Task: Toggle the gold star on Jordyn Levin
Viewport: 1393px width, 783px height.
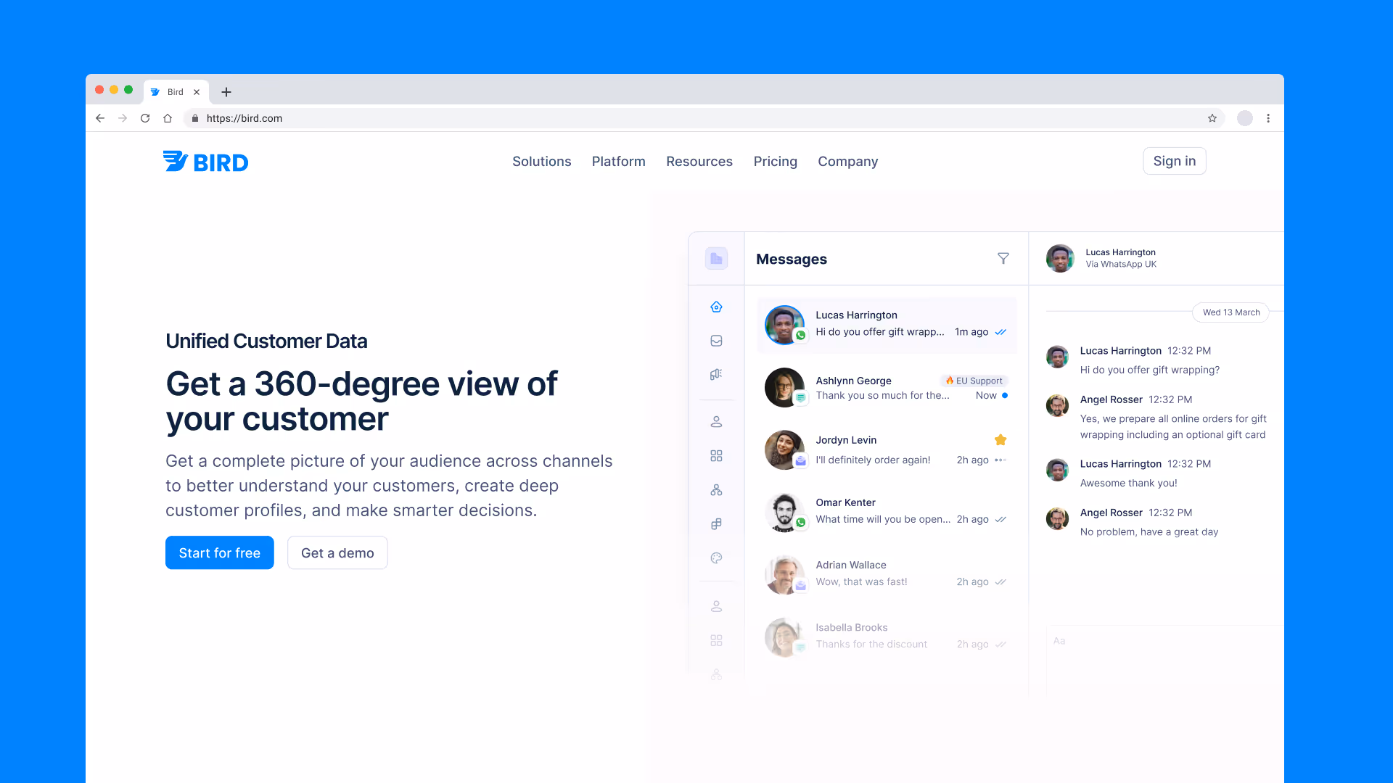Action: [x=1000, y=440]
